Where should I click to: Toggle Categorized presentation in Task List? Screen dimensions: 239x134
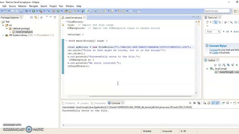(215, 22)
